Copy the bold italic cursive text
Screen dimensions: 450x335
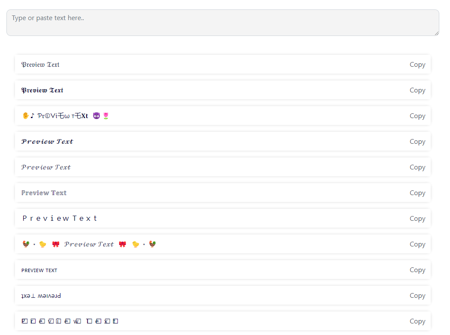[417, 141]
